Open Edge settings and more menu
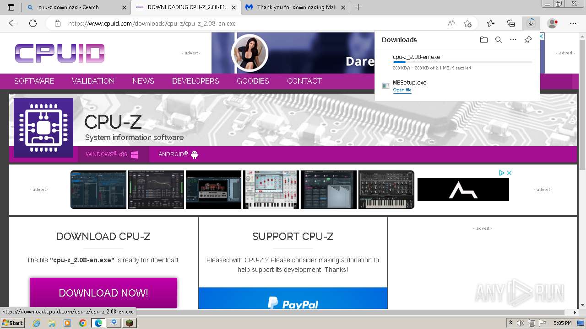This screenshot has height=329, width=586. (x=573, y=23)
